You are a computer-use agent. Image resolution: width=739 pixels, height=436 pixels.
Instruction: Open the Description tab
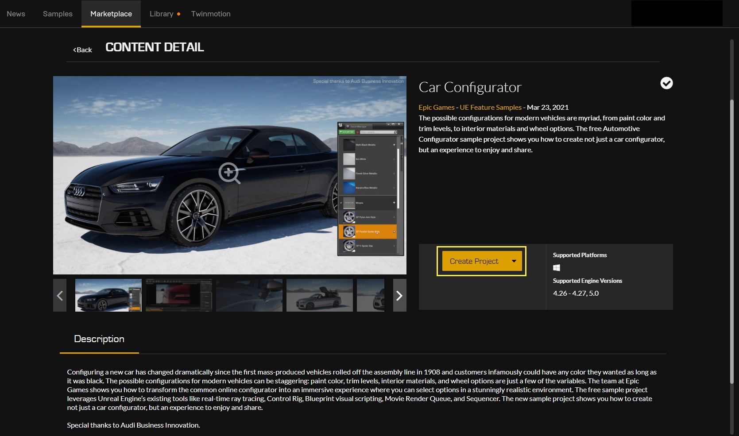(99, 339)
